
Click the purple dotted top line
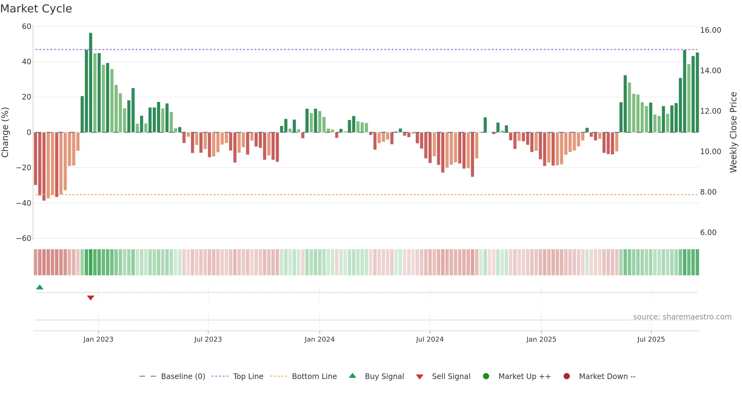[366, 49]
